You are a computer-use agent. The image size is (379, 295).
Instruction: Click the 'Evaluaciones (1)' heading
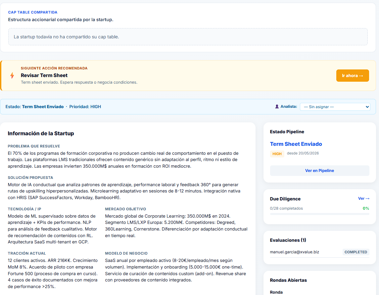pyautogui.click(x=288, y=240)
